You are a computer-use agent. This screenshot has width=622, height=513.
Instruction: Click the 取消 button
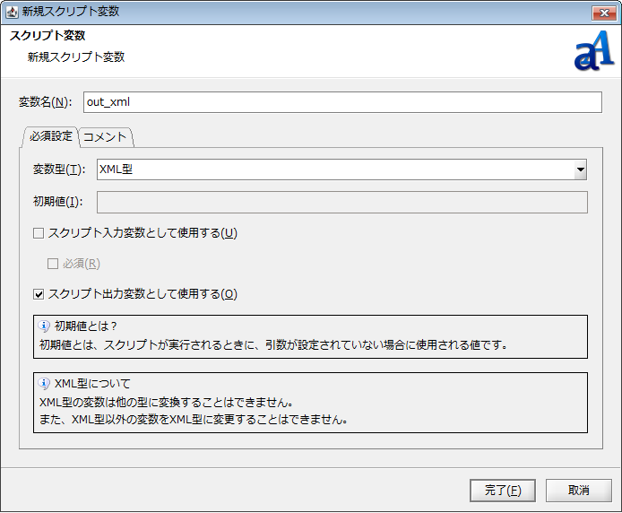pyautogui.click(x=578, y=491)
